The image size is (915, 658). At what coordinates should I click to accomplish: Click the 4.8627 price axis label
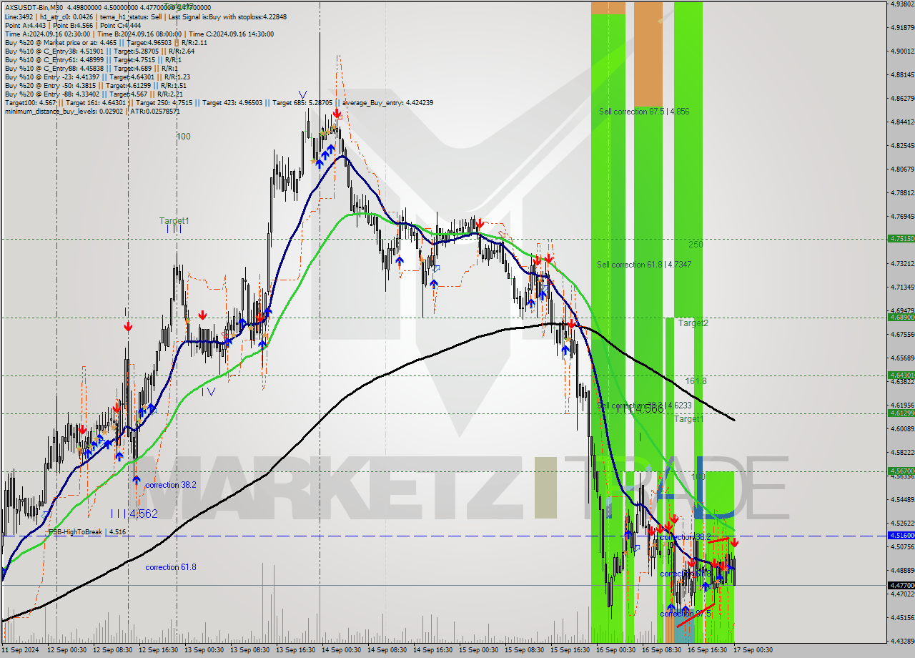pyautogui.click(x=902, y=98)
